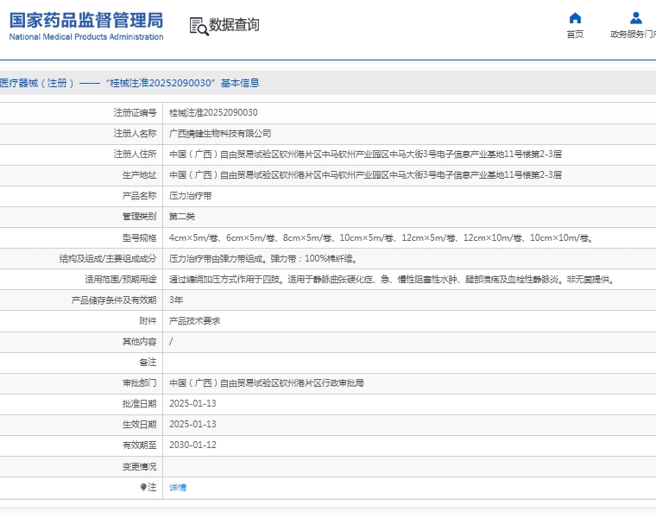This screenshot has height=518, width=656.
Task: Click the bulb icon beside 注
Action: (143, 487)
